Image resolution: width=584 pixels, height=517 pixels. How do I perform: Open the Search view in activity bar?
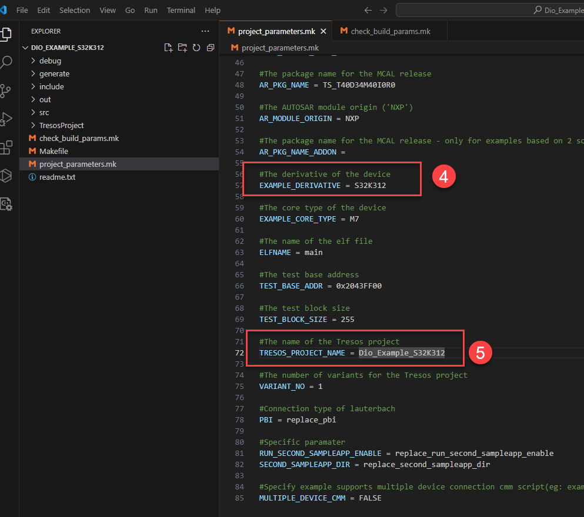pyautogui.click(x=6, y=62)
